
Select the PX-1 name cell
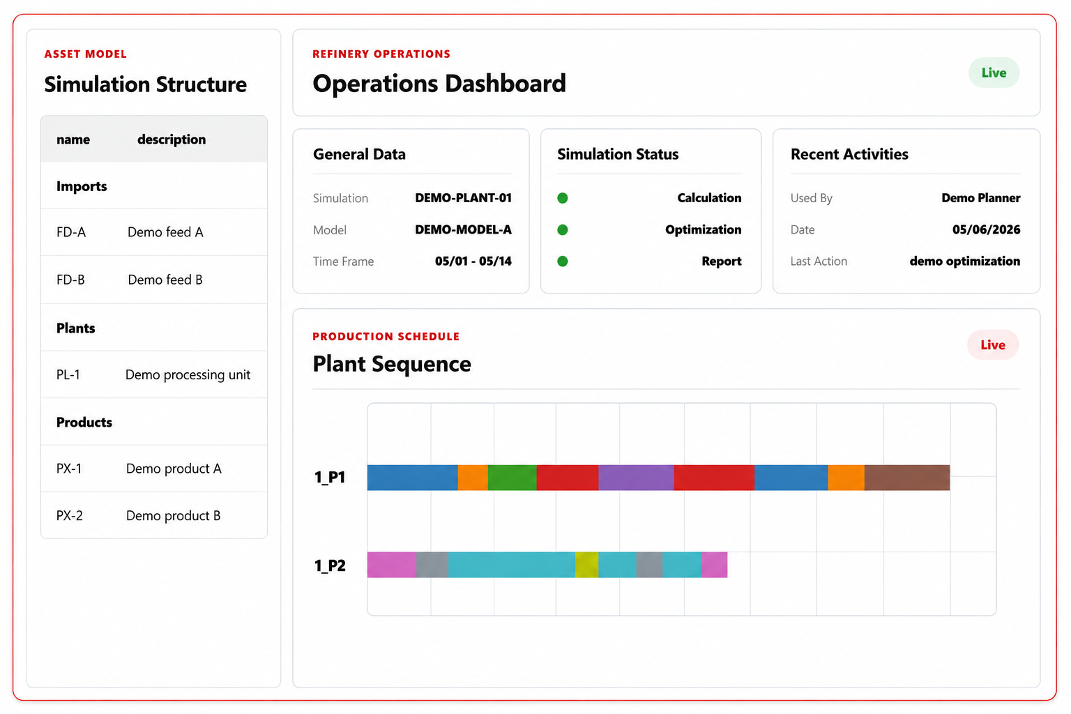[x=69, y=469]
